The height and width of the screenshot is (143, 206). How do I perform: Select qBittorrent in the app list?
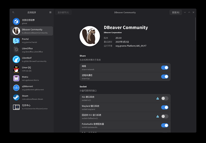(32, 88)
